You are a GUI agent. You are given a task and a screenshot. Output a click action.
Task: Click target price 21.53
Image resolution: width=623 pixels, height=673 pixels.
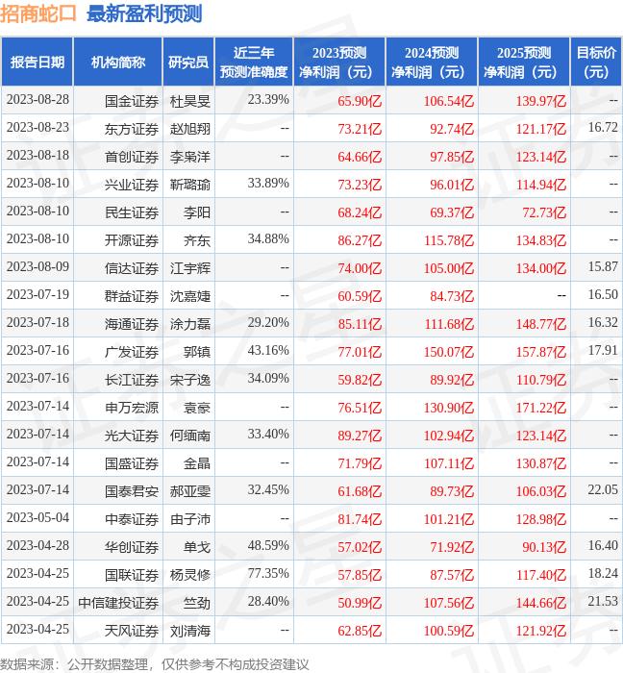click(603, 601)
